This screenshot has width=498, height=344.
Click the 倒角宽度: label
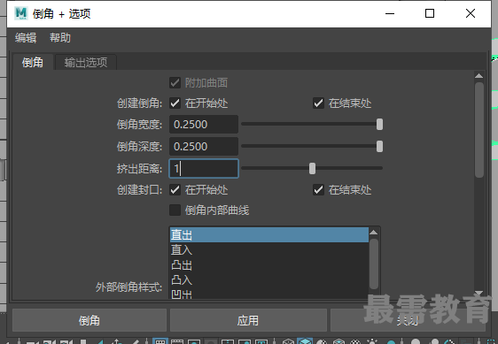139,125
